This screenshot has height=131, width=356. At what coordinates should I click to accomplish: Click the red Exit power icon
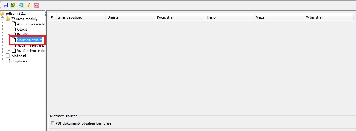[37, 5]
